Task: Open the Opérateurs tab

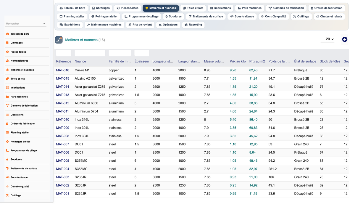Action: point(168,25)
